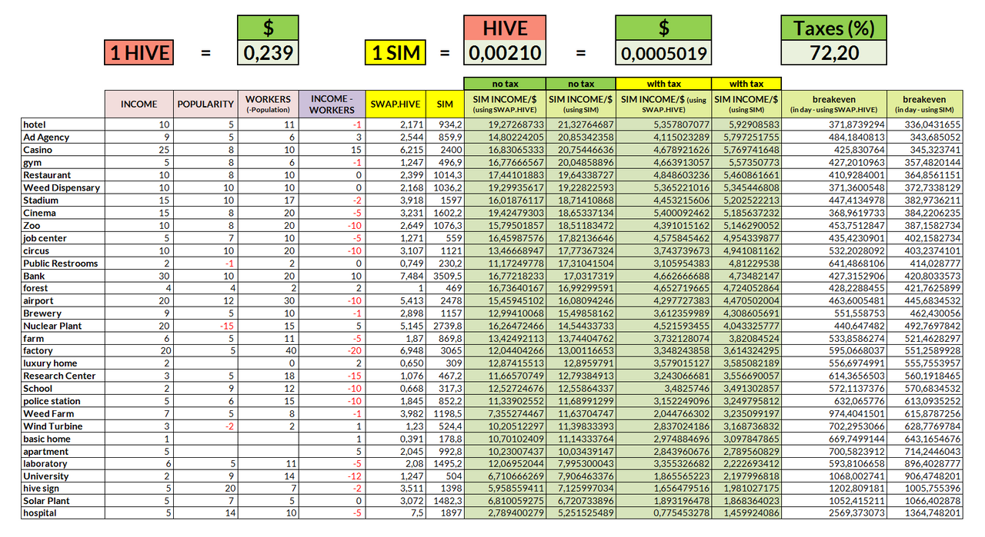Select the 'Casino' row label
This screenshot has height=537, width=985.
click(63, 150)
